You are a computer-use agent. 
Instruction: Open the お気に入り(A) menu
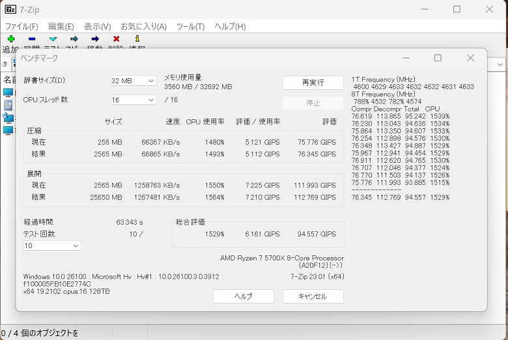click(x=144, y=27)
